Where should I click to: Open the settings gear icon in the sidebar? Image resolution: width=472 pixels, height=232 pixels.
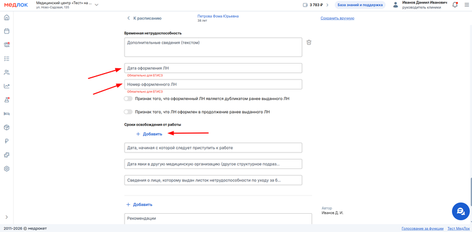(x=6, y=169)
